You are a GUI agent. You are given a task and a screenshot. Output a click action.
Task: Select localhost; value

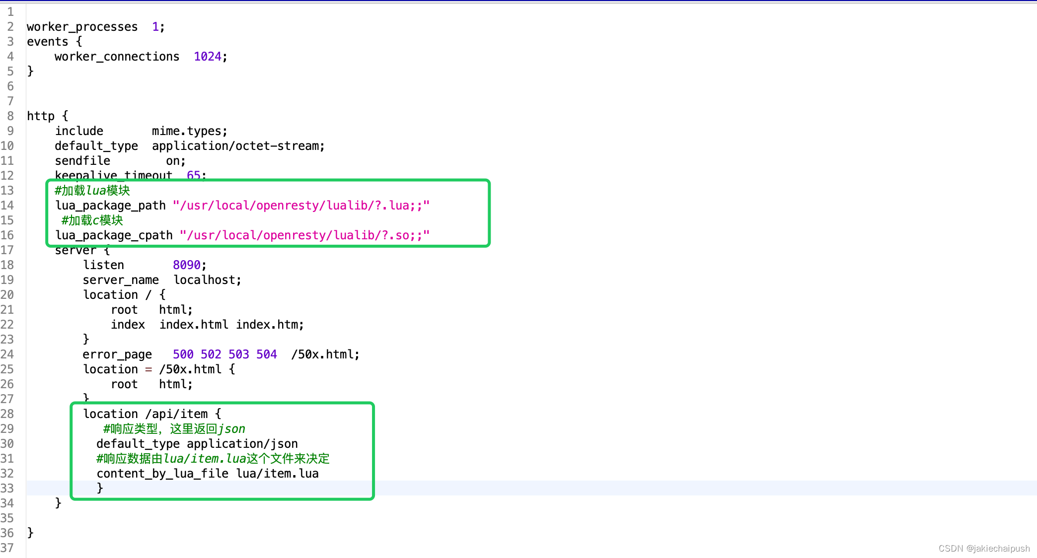(208, 280)
